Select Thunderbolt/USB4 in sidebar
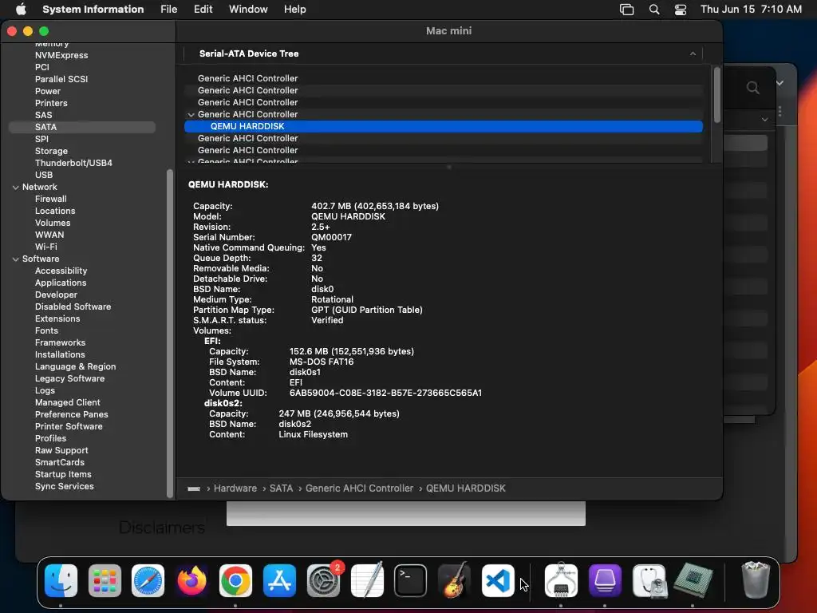 [73, 163]
